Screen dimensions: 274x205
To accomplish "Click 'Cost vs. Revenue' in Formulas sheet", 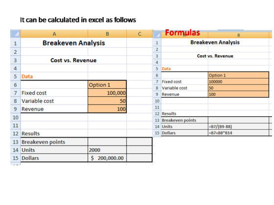I will coord(215,56).
